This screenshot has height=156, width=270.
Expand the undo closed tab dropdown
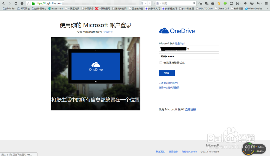(262, 3)
